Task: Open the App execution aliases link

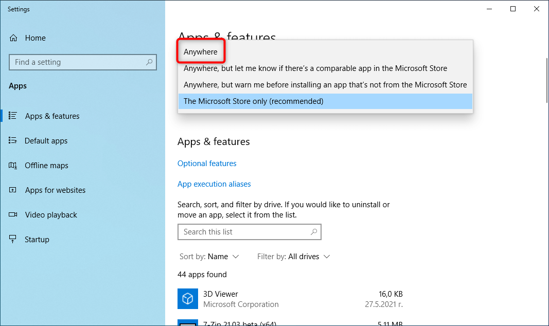Action: (214, 184)
